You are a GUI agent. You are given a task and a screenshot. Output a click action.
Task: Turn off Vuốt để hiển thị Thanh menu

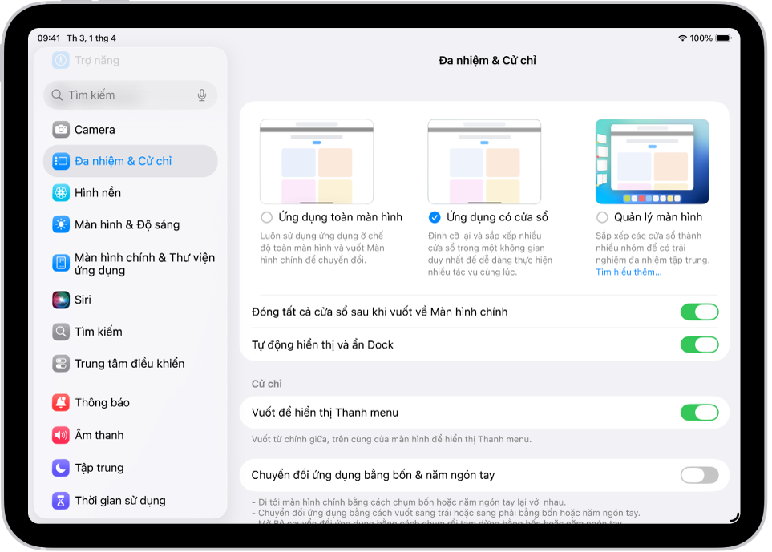699,412
